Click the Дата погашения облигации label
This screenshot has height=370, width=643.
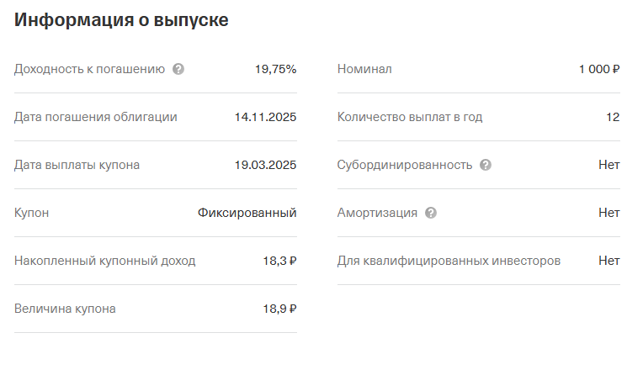click(96, 117)
